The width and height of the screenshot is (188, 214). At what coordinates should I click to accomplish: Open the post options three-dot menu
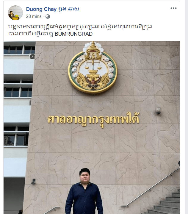pos(173,8)
